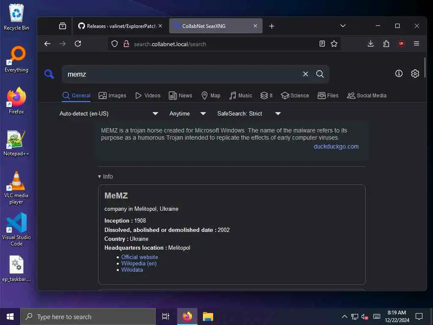Show hidden system tray icons
The height and width of the screenshot is (325, 433).
pos(344,317)
